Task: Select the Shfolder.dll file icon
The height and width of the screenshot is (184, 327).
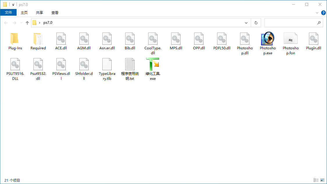Action: (x=84, y=64)
